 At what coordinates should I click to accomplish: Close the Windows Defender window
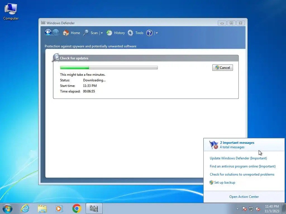240,23
